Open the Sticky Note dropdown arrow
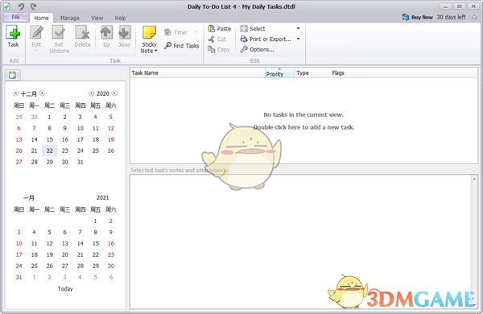Viewport: 483px width, 314px height. (x=156, y=51)
